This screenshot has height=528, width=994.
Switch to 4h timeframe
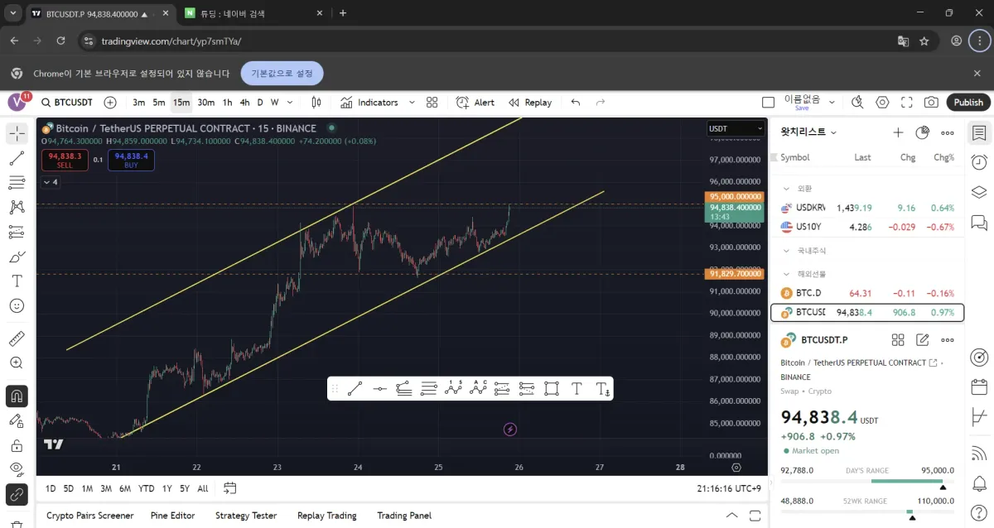point(244,103)
